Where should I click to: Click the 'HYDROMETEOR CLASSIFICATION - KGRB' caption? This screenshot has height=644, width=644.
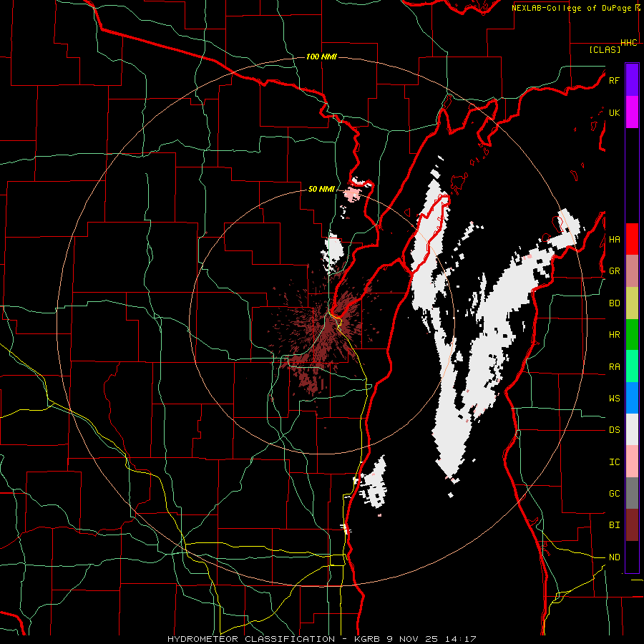point(273,639)
